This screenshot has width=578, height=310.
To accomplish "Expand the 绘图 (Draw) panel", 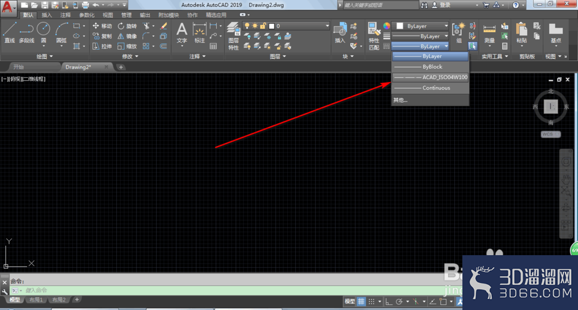I will point(45,57).
